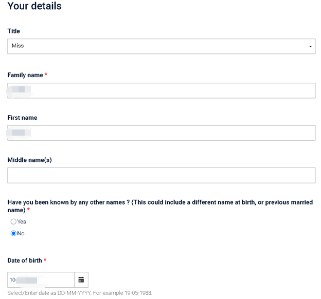Expand the Title dropdown arrow
The image size is (321, 299).
tap(310, 46)
